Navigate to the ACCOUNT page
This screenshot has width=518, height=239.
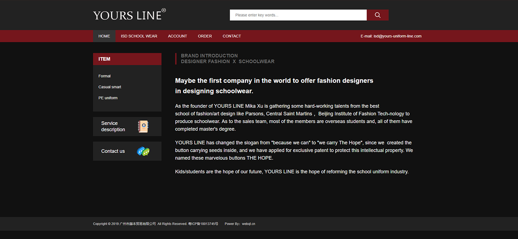tap(177, 36)
